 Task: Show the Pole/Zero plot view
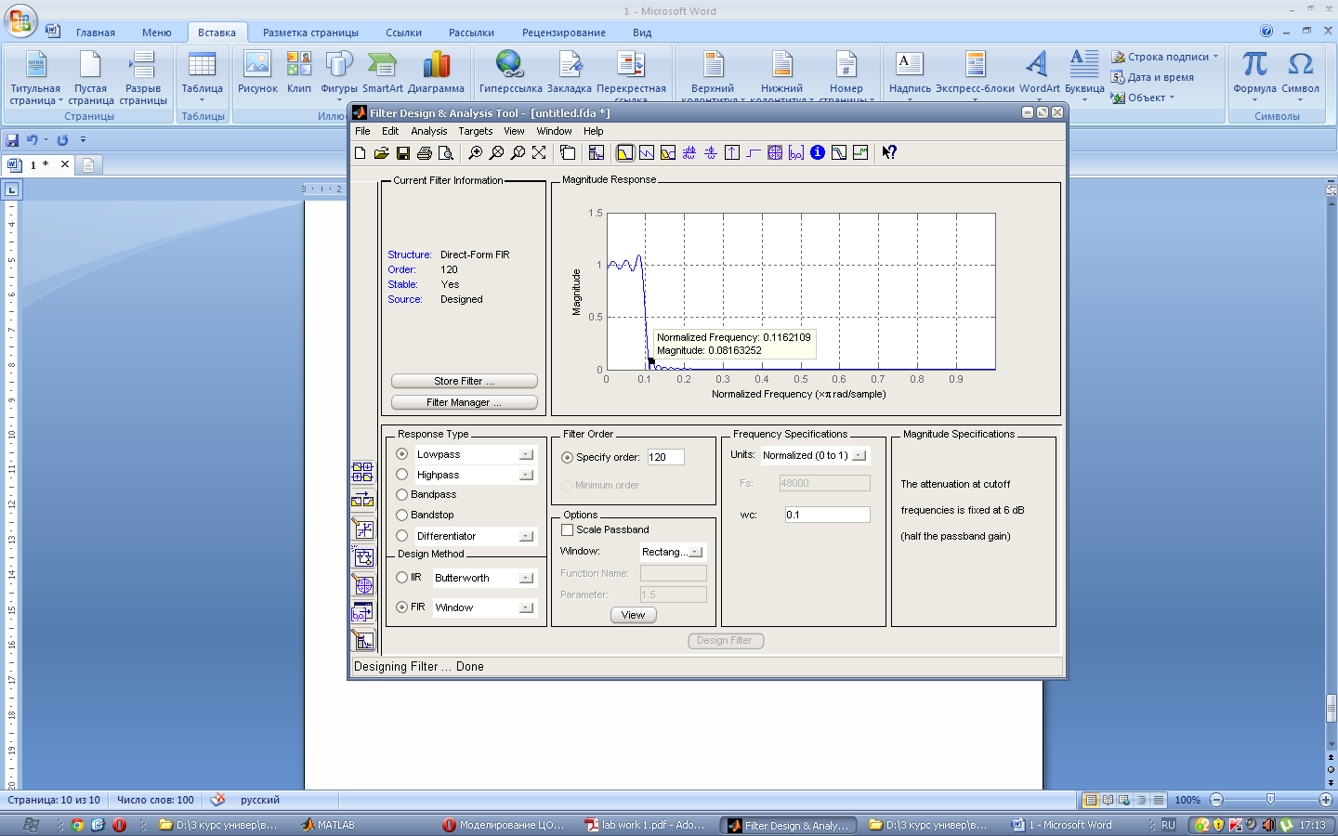pos(775,153)
